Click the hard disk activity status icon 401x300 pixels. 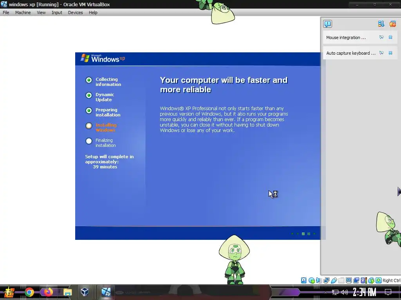303,280
